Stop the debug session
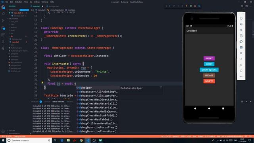The image size is (254, 143). (x=195, y=6)
